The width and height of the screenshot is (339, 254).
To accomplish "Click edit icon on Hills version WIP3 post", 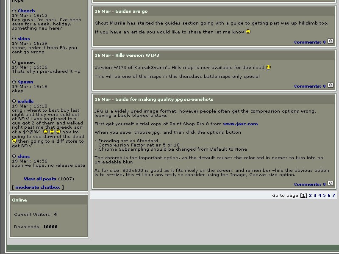I will click(331, 85).
